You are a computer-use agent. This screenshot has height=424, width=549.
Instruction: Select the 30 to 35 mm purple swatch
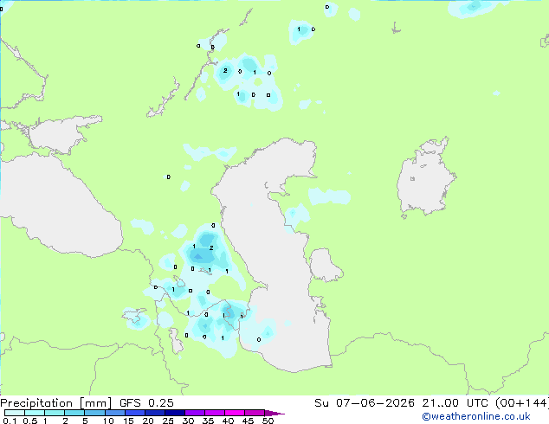click(x=194, y=413)
